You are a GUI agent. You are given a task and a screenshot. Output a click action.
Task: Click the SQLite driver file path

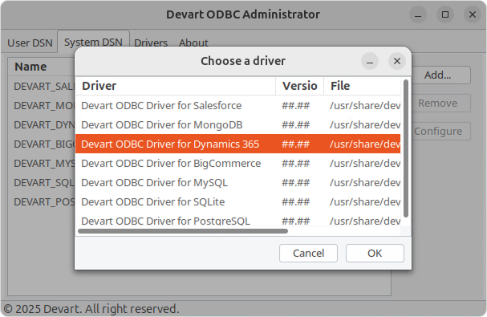coord(365,201)
